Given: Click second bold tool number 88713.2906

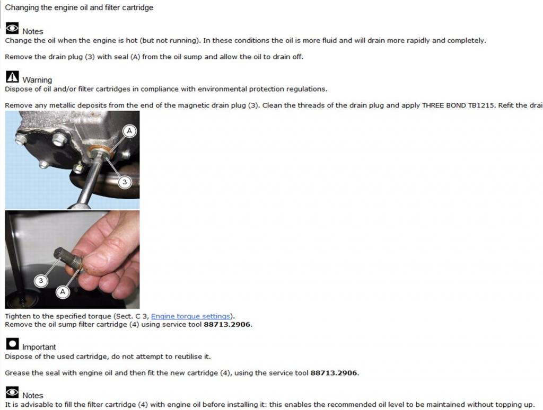Looking at the screenshot, I should coord(334,373).
